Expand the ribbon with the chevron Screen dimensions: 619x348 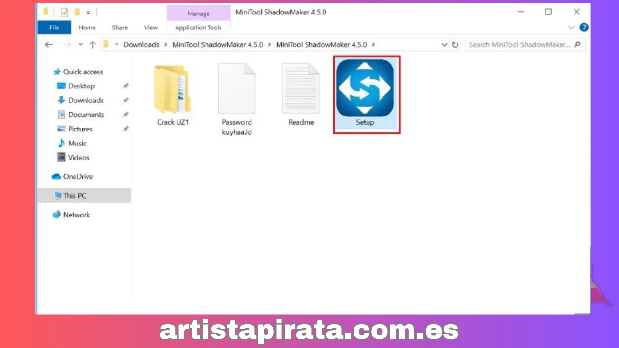572,28
